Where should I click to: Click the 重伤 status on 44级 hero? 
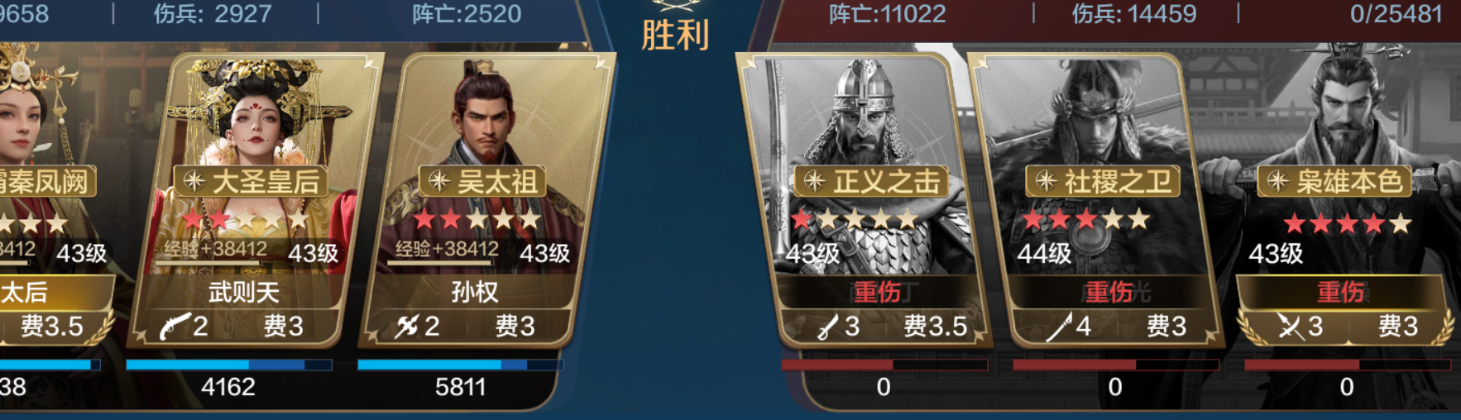pyautogui.click(x=1109, y=292)
